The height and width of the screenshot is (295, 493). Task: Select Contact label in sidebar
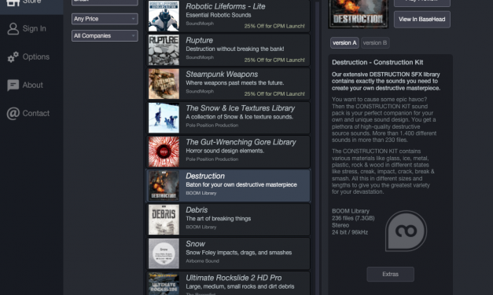(x=36, y=113)
